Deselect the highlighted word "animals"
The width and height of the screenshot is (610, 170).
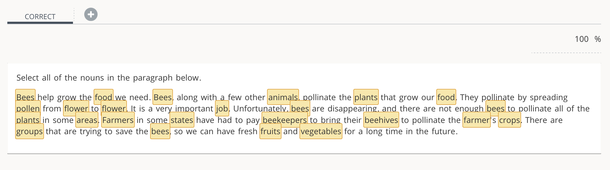[283, 97]
